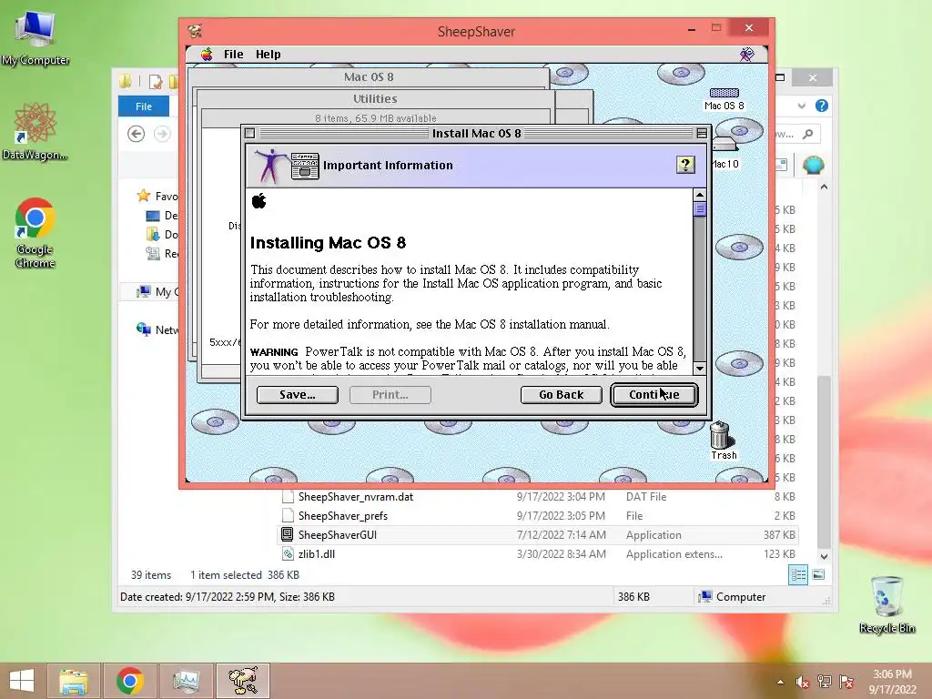Click the dimmed Print... button
The height and width of the screenshot is (699, 932).
[390, 395]
